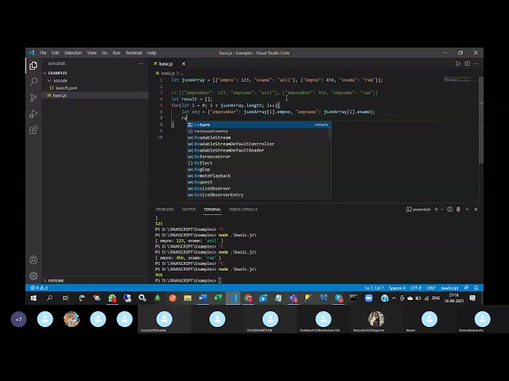This screenshot has height=381, width=509.
Task: Open the Edit menu
Action: [55, 53]
